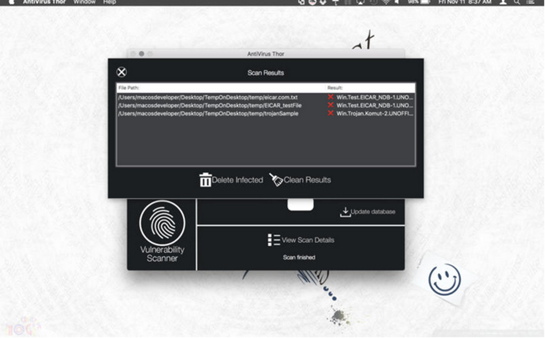Click the broom icon for Clean Results
Image resolution: width=545 pixels, height=338 pixels.
point(276,180)
